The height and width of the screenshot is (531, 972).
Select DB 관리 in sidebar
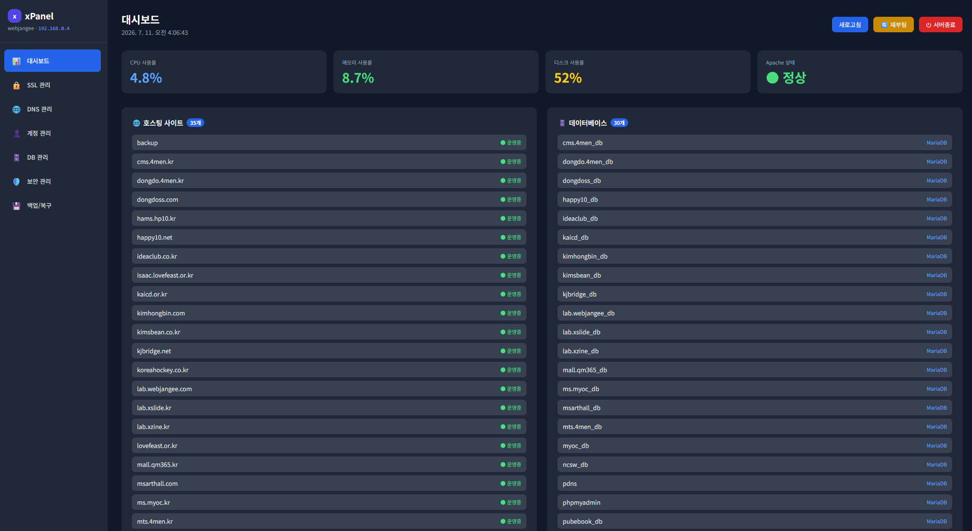coord(53,157)
